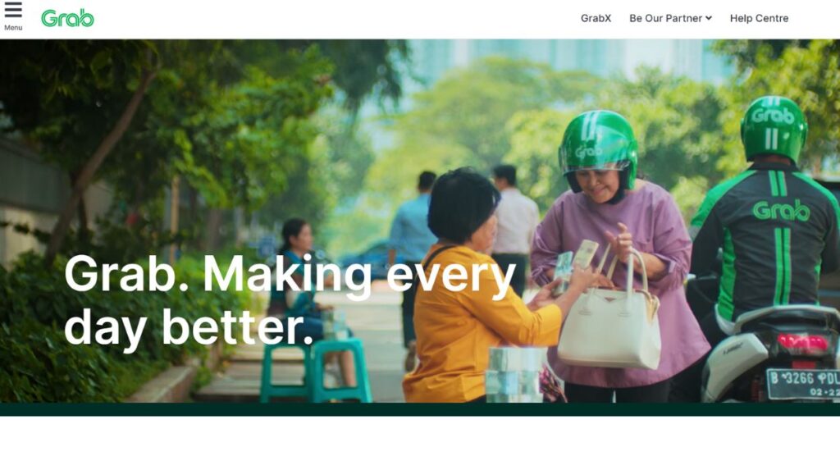Click the teal plastic stool in banner
The image size is (840, 470).
coord(316,371)
